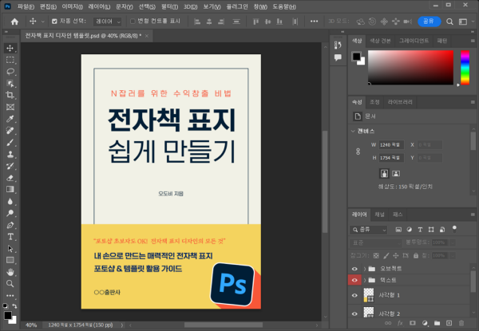Screen dimensions: 479x331
Task: Select the Zoom magnifier tool
Action: [10, 283]
